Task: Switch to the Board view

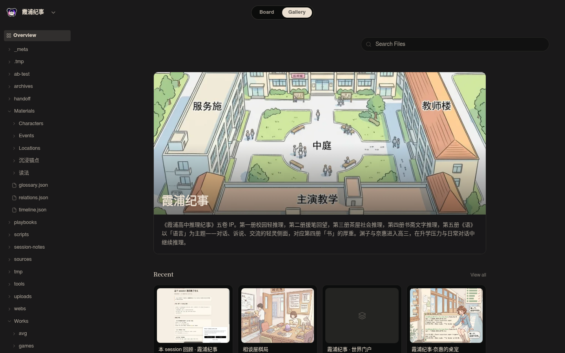Action: [x=267, y=12]
